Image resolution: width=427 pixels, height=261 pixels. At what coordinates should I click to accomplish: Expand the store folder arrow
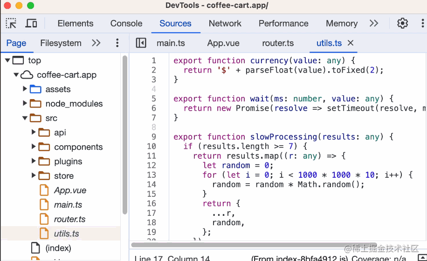click(34, 175)
